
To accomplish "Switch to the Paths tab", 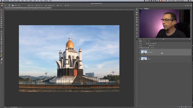I will (149, 41).
